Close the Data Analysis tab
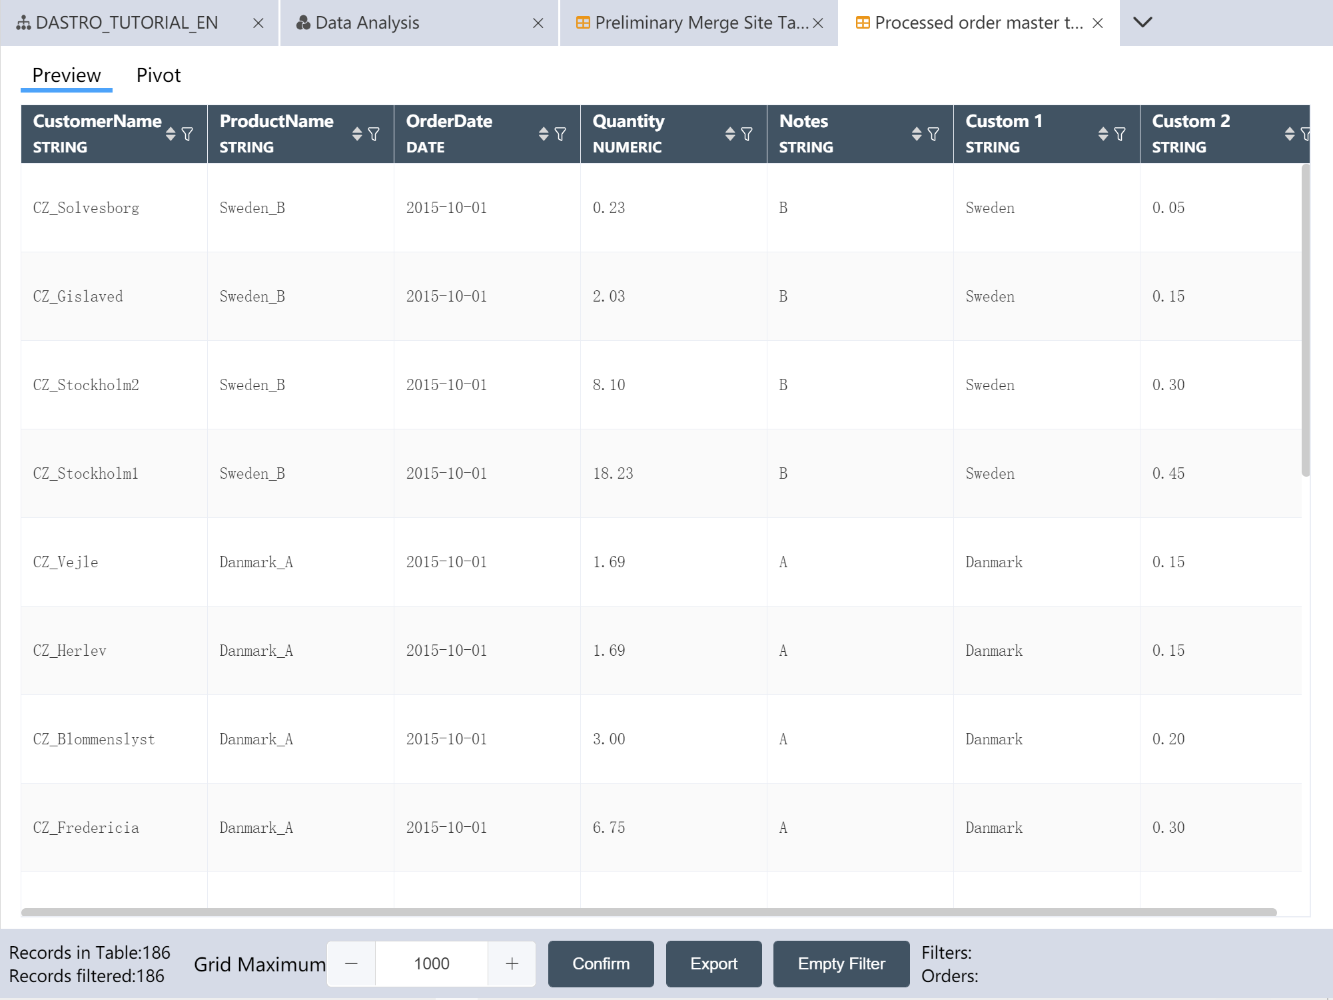Image resolution: width=1333 pixels, height=1000 pixels. click(538, 23)
